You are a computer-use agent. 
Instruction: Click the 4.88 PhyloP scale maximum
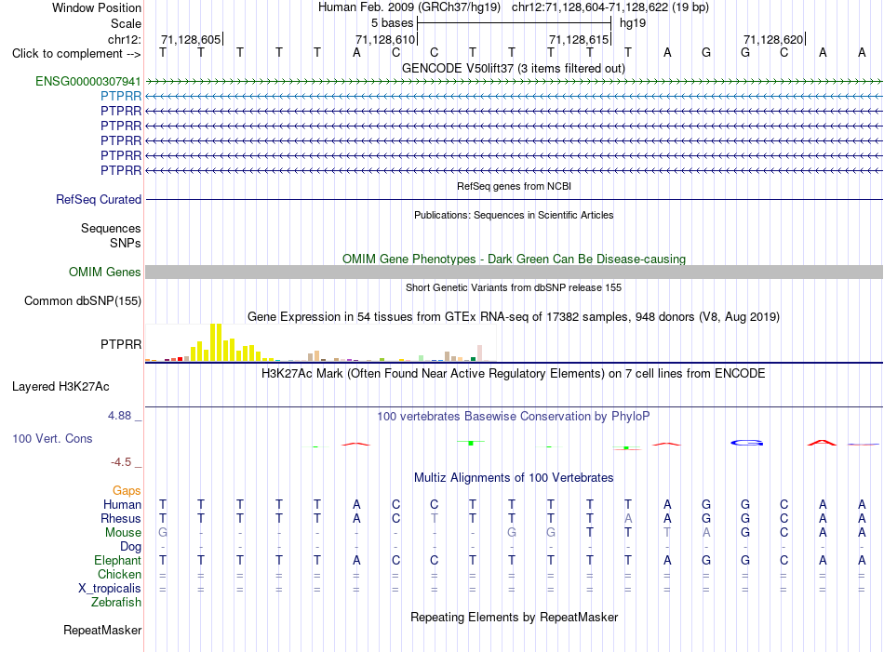click(x=119, y=416)
